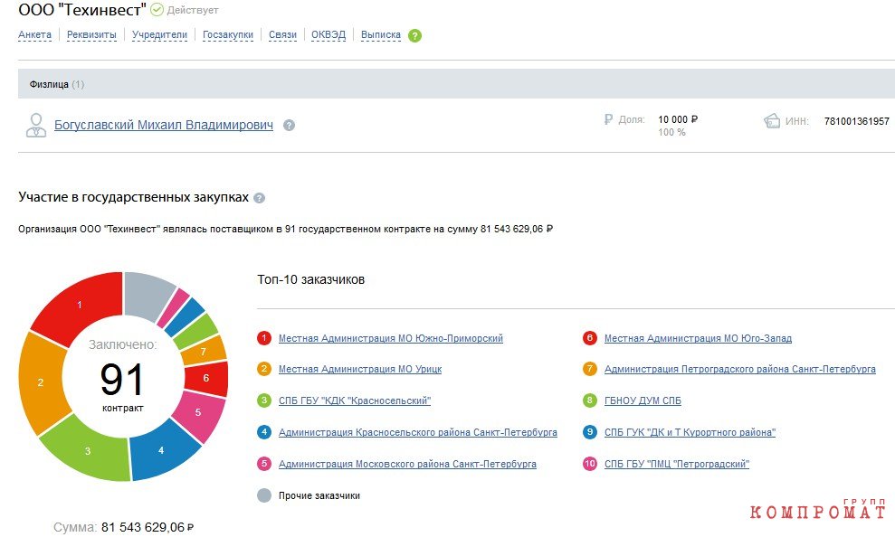
Task: Select gray donut segment for other customers
Action: coord(148,296)
